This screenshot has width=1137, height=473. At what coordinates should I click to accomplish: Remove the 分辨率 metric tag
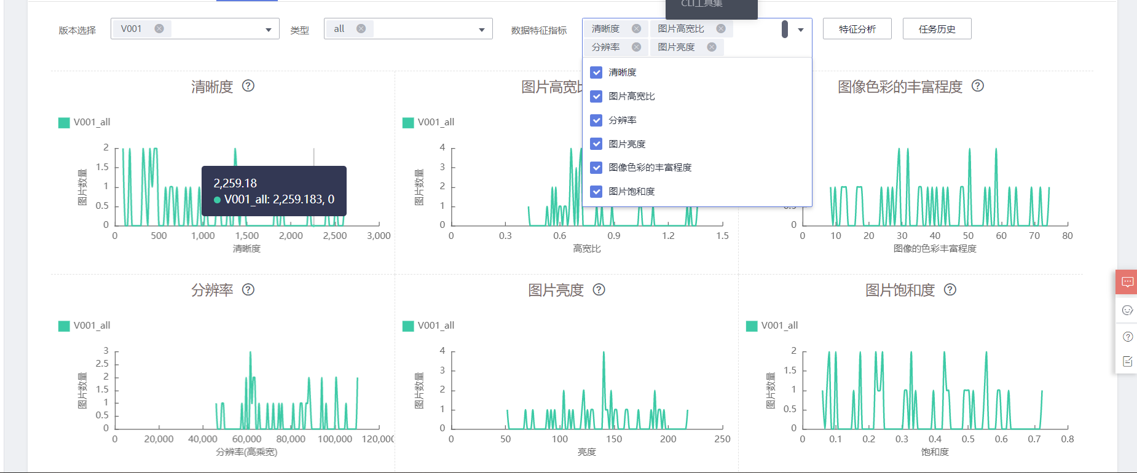[x=637, y=47]
